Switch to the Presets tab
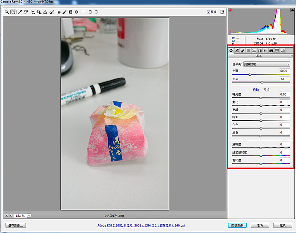The image size is (296, 233). (x=277, y=51)
